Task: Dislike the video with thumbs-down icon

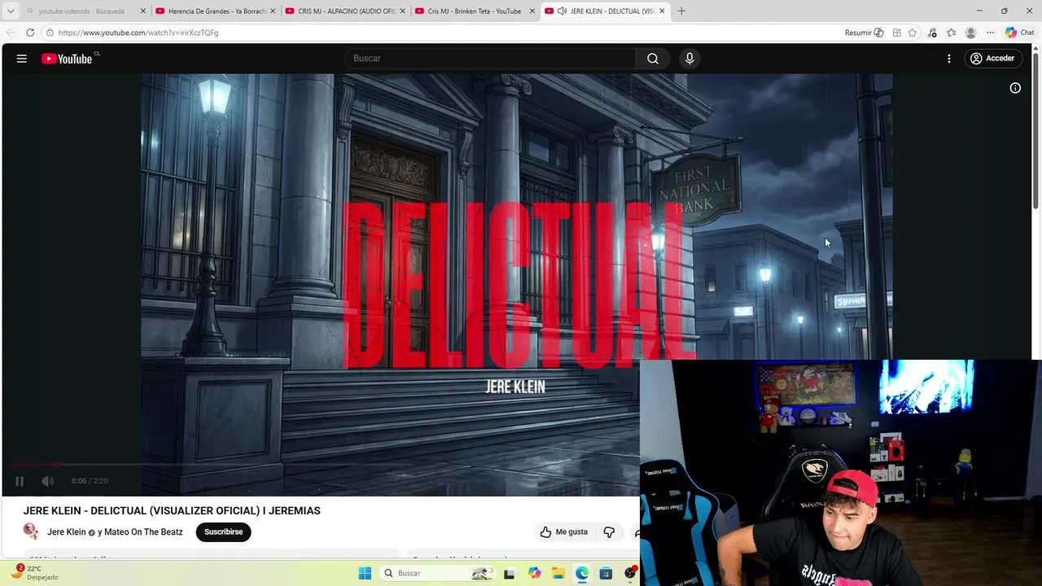Action: pos(609,532)
